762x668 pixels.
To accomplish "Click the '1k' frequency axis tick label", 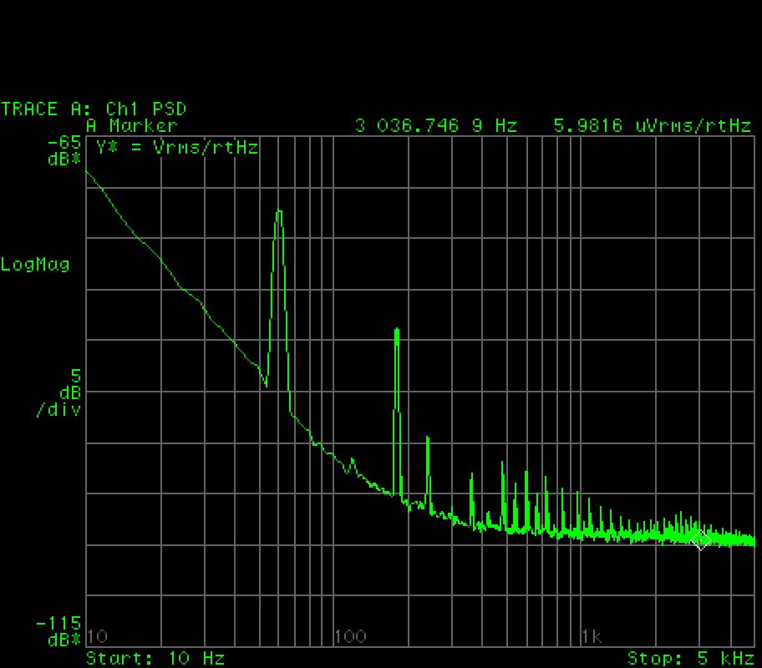I will (x=592, y=636).
